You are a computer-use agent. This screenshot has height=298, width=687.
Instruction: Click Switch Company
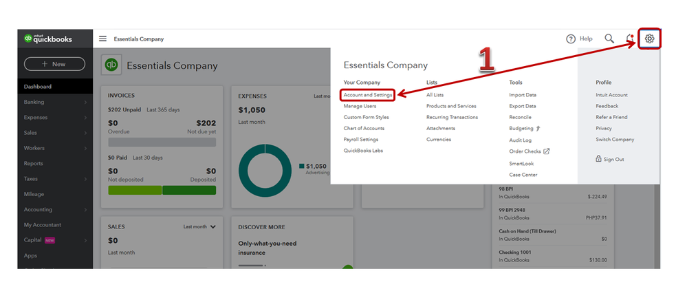pyautogui.click(x=615, y=139)
